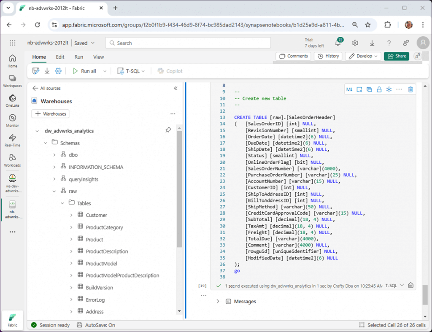Viewport: 432px width, 332px height.
Task: Open the notebook settings gear
Action: click(58, 70)
